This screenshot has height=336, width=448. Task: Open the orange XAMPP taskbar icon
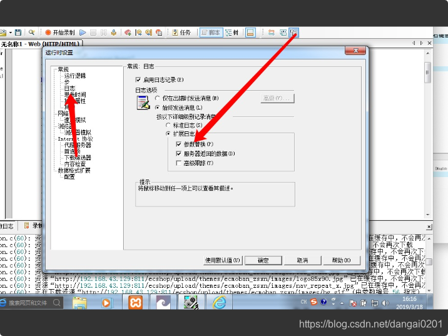pos(135,303)
